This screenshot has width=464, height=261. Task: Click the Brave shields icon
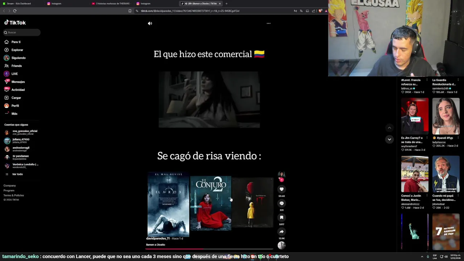[x=320, y=11]
